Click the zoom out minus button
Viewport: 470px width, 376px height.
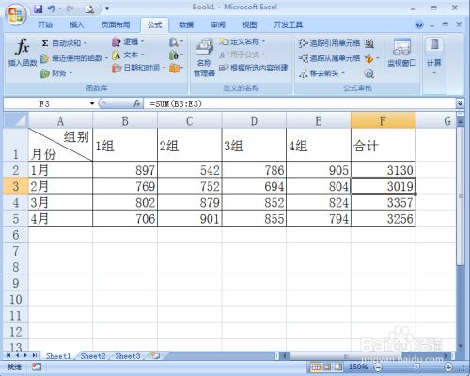pyautogui.click(x=379, y=367)
